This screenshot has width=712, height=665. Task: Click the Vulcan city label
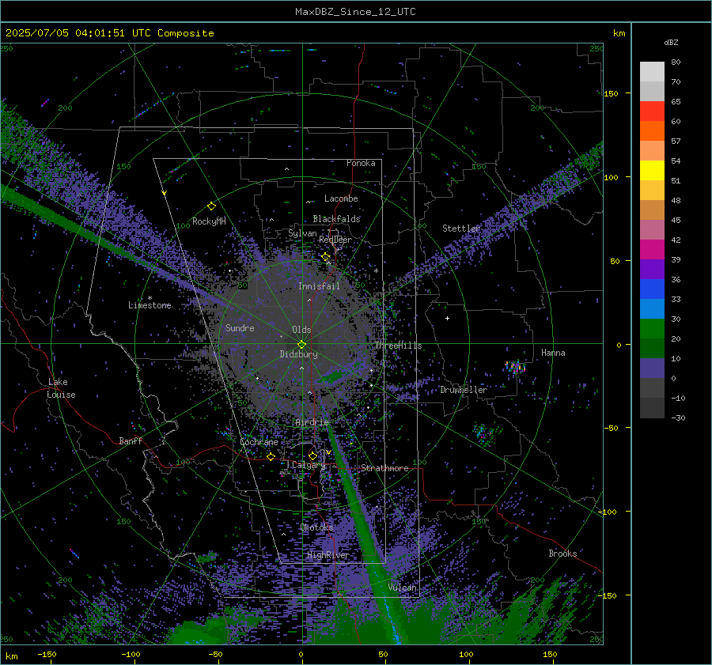[402, 587]
